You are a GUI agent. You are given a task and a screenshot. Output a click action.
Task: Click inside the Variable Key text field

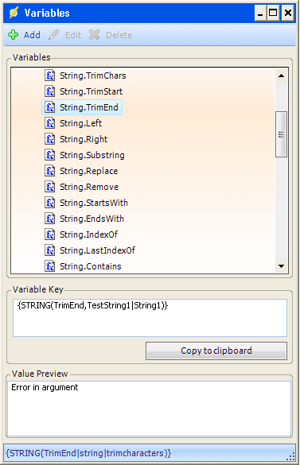pyautogui.click(x=150, y=318)
